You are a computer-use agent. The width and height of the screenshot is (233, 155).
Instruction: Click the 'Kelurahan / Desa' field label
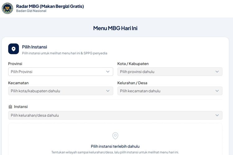coord(132,83)
